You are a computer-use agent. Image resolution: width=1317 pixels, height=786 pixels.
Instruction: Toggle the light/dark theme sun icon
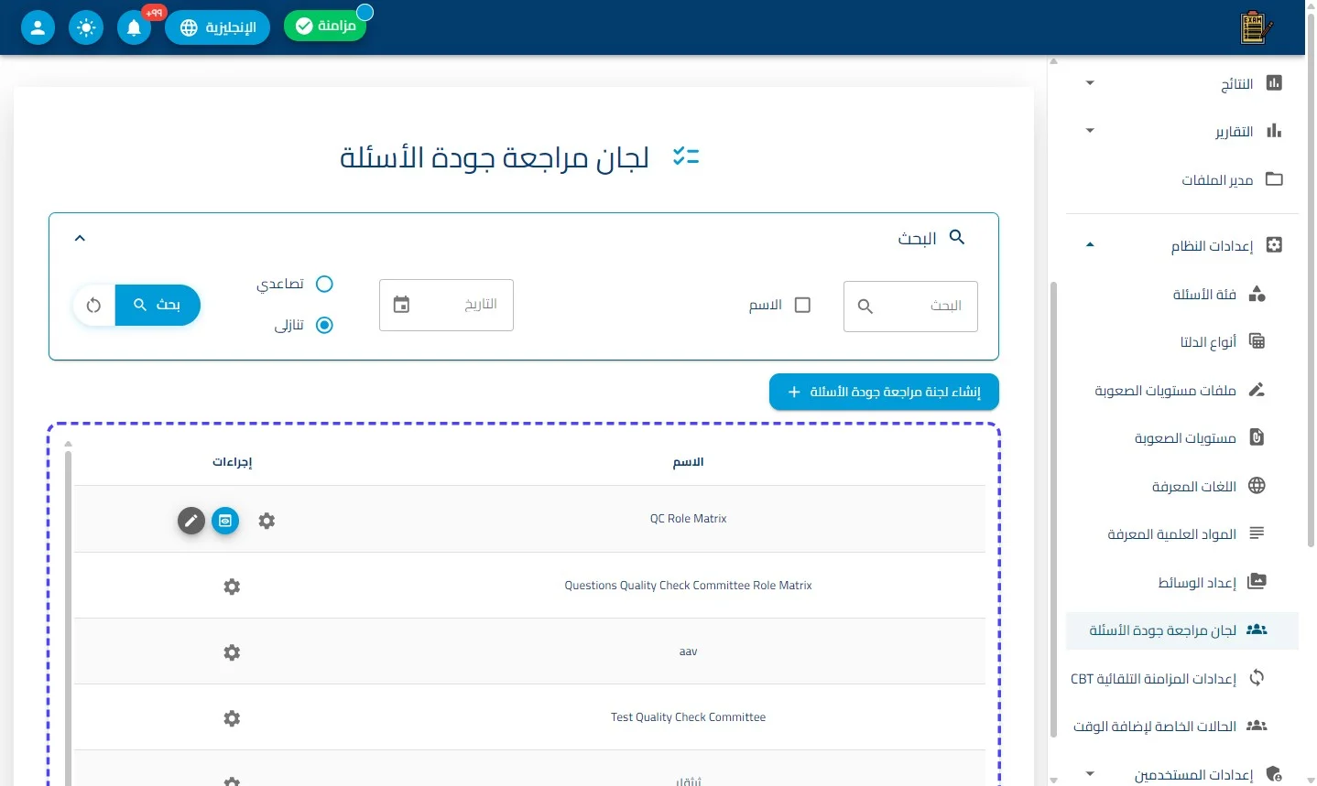tap(86, 27)
